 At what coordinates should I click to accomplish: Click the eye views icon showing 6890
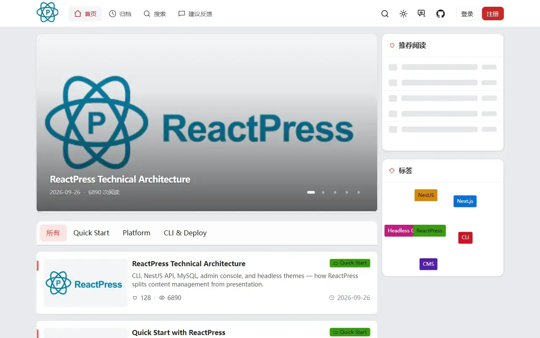click(162, 298)
